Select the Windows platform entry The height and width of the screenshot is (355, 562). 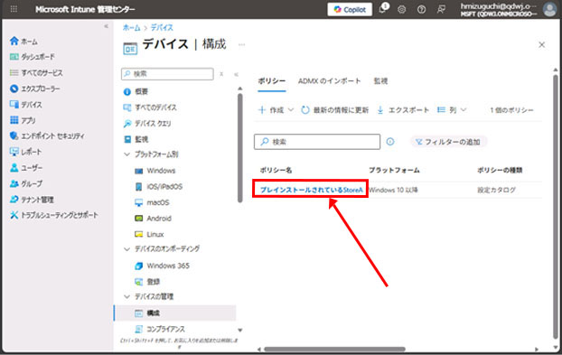(155, 171)
